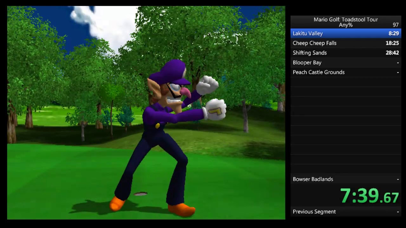The width and height of the screenshot is (406, 228).
Task: Click the Mario Golf: Toadstool Tour title
Action: point(346,20)
